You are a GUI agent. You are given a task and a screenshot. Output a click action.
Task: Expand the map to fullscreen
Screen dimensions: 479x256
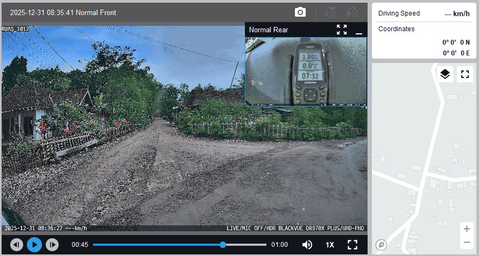pos(465,74)
